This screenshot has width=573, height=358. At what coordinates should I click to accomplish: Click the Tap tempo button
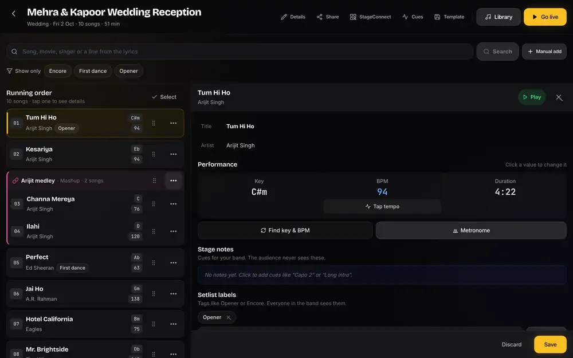[x=382, y=206]
